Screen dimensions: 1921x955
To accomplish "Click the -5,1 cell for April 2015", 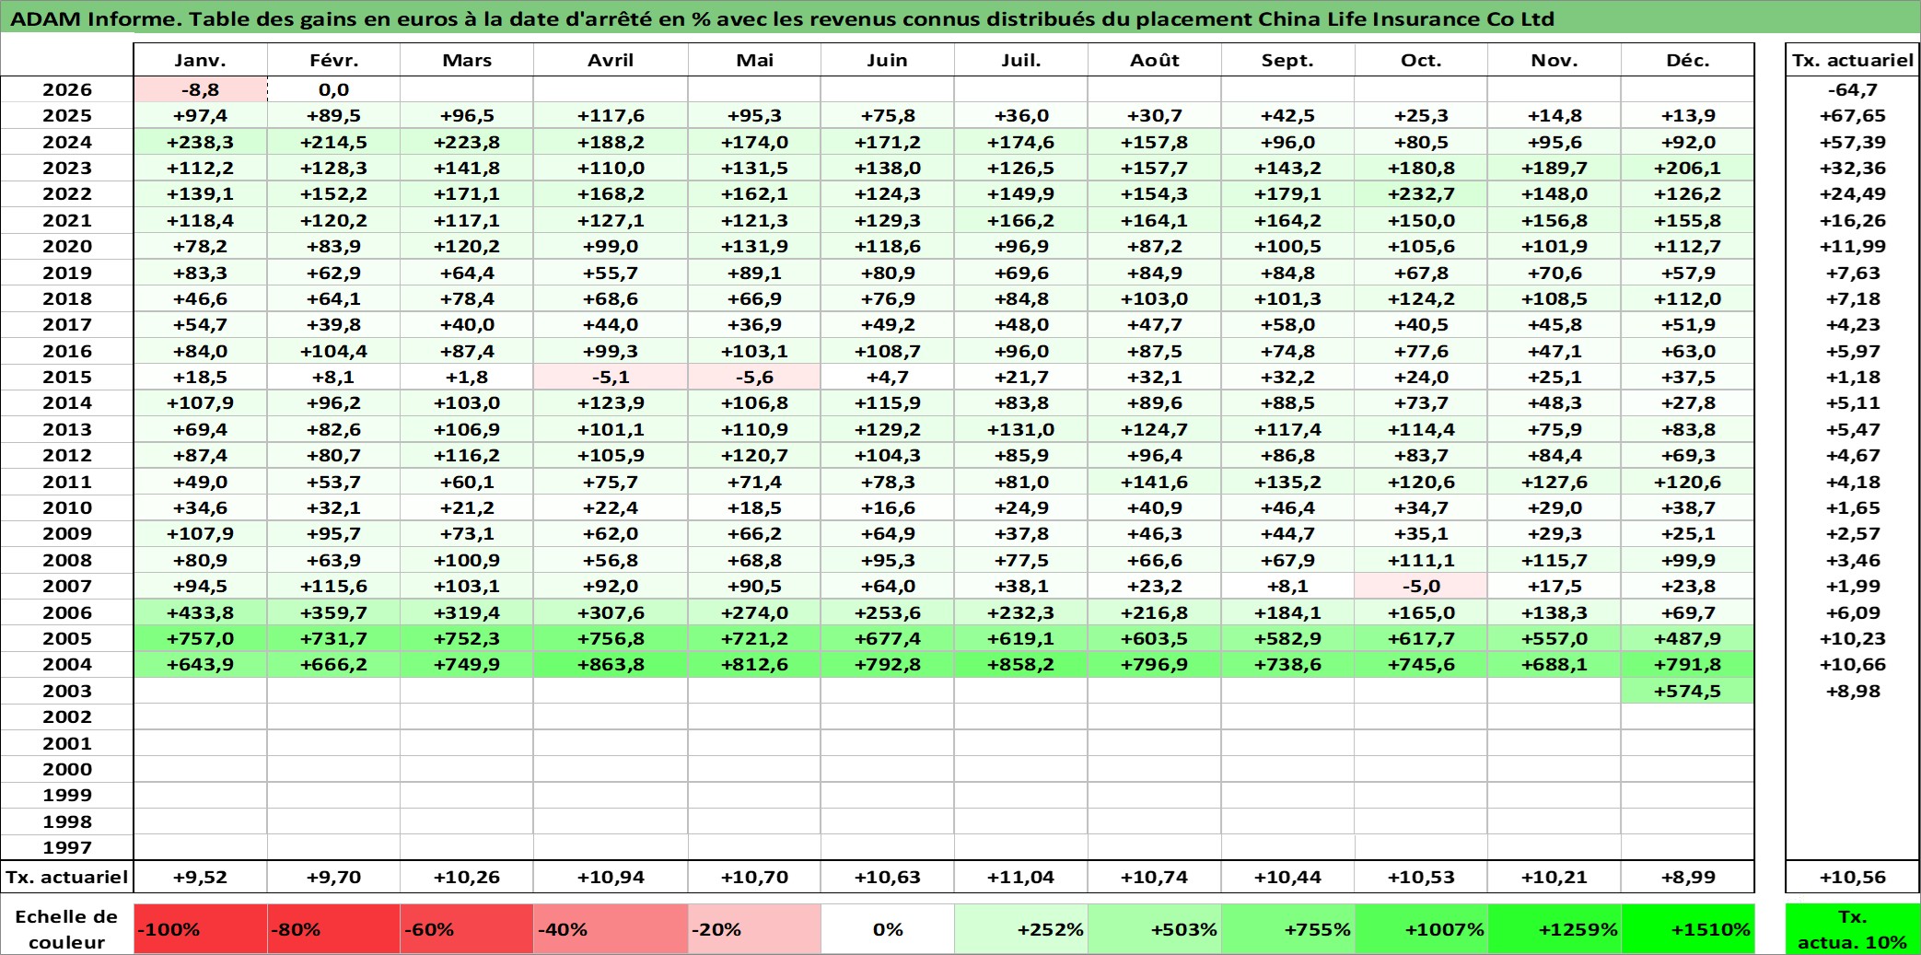I will point(611,377).
